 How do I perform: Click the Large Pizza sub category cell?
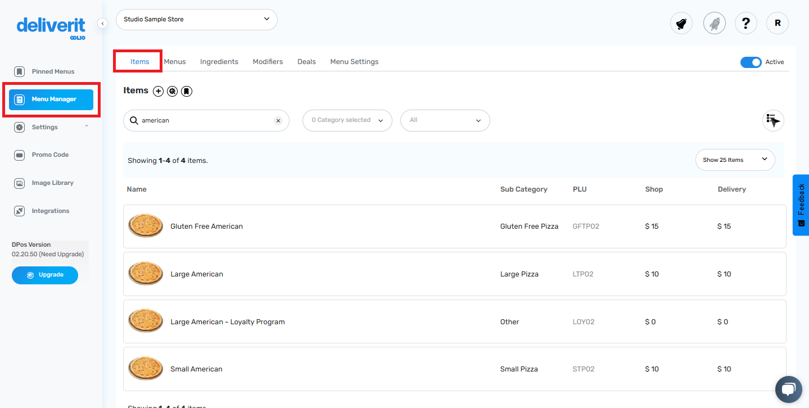(x=519, y=274)
